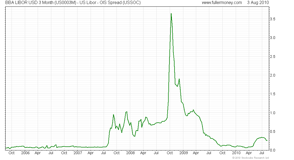Select the Apr label following 2006
This screenshot has height=160, width=294.
pos(38,153)
